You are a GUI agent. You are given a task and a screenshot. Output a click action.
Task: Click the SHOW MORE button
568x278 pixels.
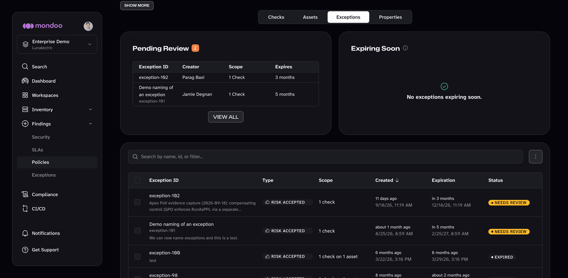(x=137, y=6)
